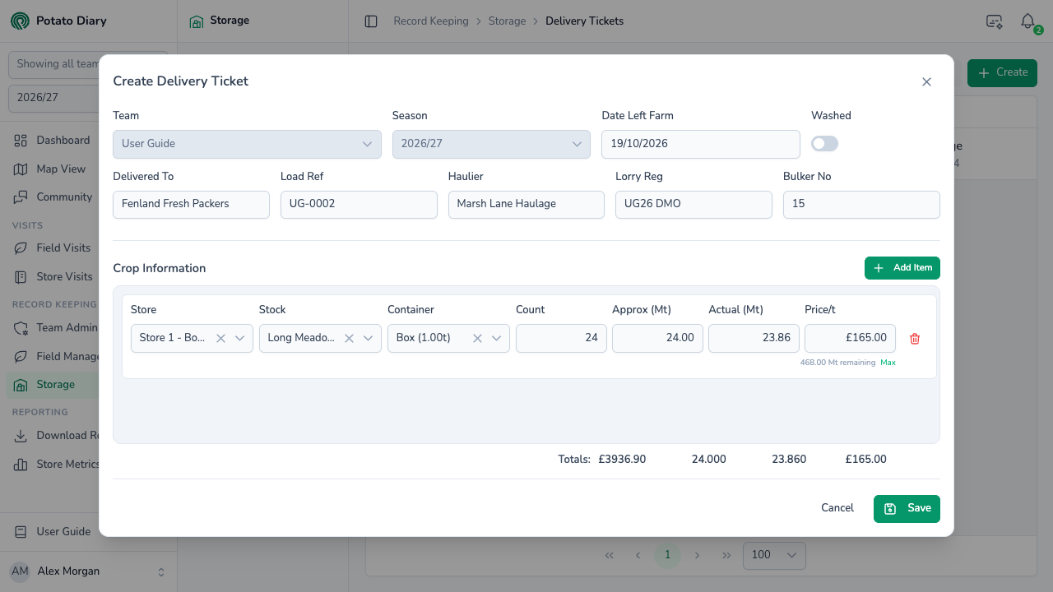1053x592 pixels.
Task: Click the Dashboard grid icon
Action: pos(21,141)
